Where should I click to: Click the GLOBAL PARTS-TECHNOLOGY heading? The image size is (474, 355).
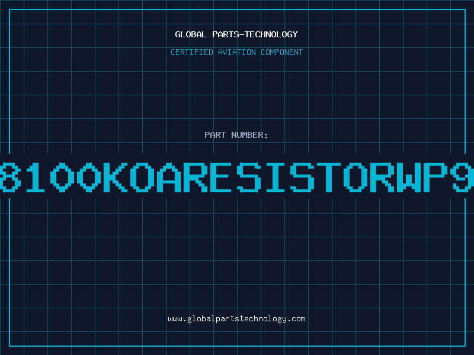tap(236, 34)
